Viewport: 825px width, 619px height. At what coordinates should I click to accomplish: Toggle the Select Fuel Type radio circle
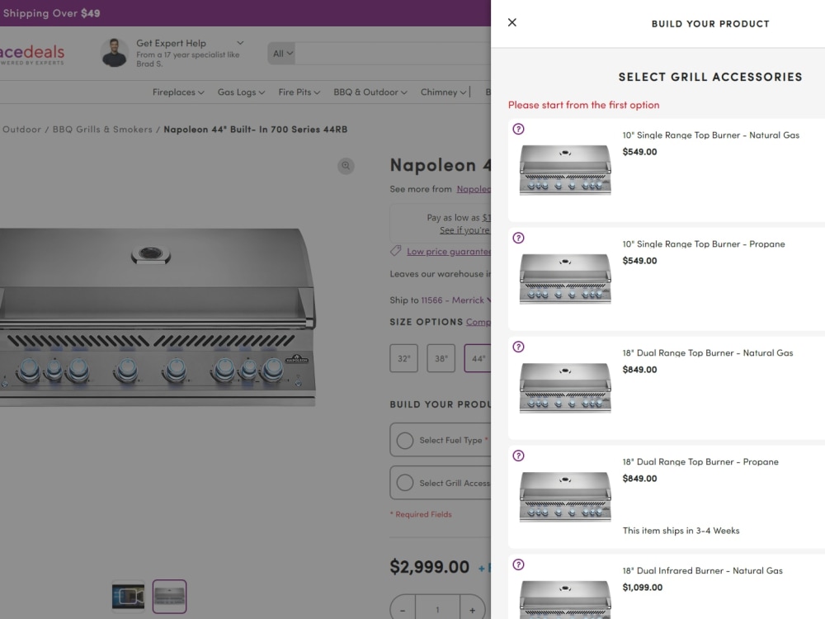(404, 440)
